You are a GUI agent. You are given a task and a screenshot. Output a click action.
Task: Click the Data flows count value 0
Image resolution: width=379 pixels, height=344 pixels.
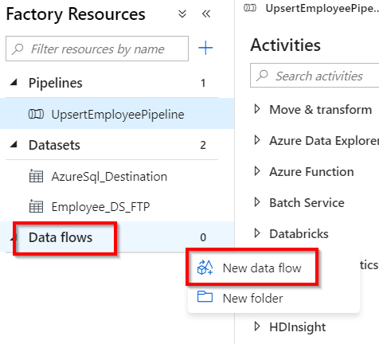pyautogui.click(x=203, y=237)
